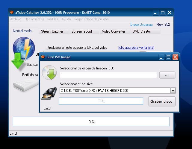Click the Burn ISO Image dialog title icon
The image size is (192, 149).
43,57
